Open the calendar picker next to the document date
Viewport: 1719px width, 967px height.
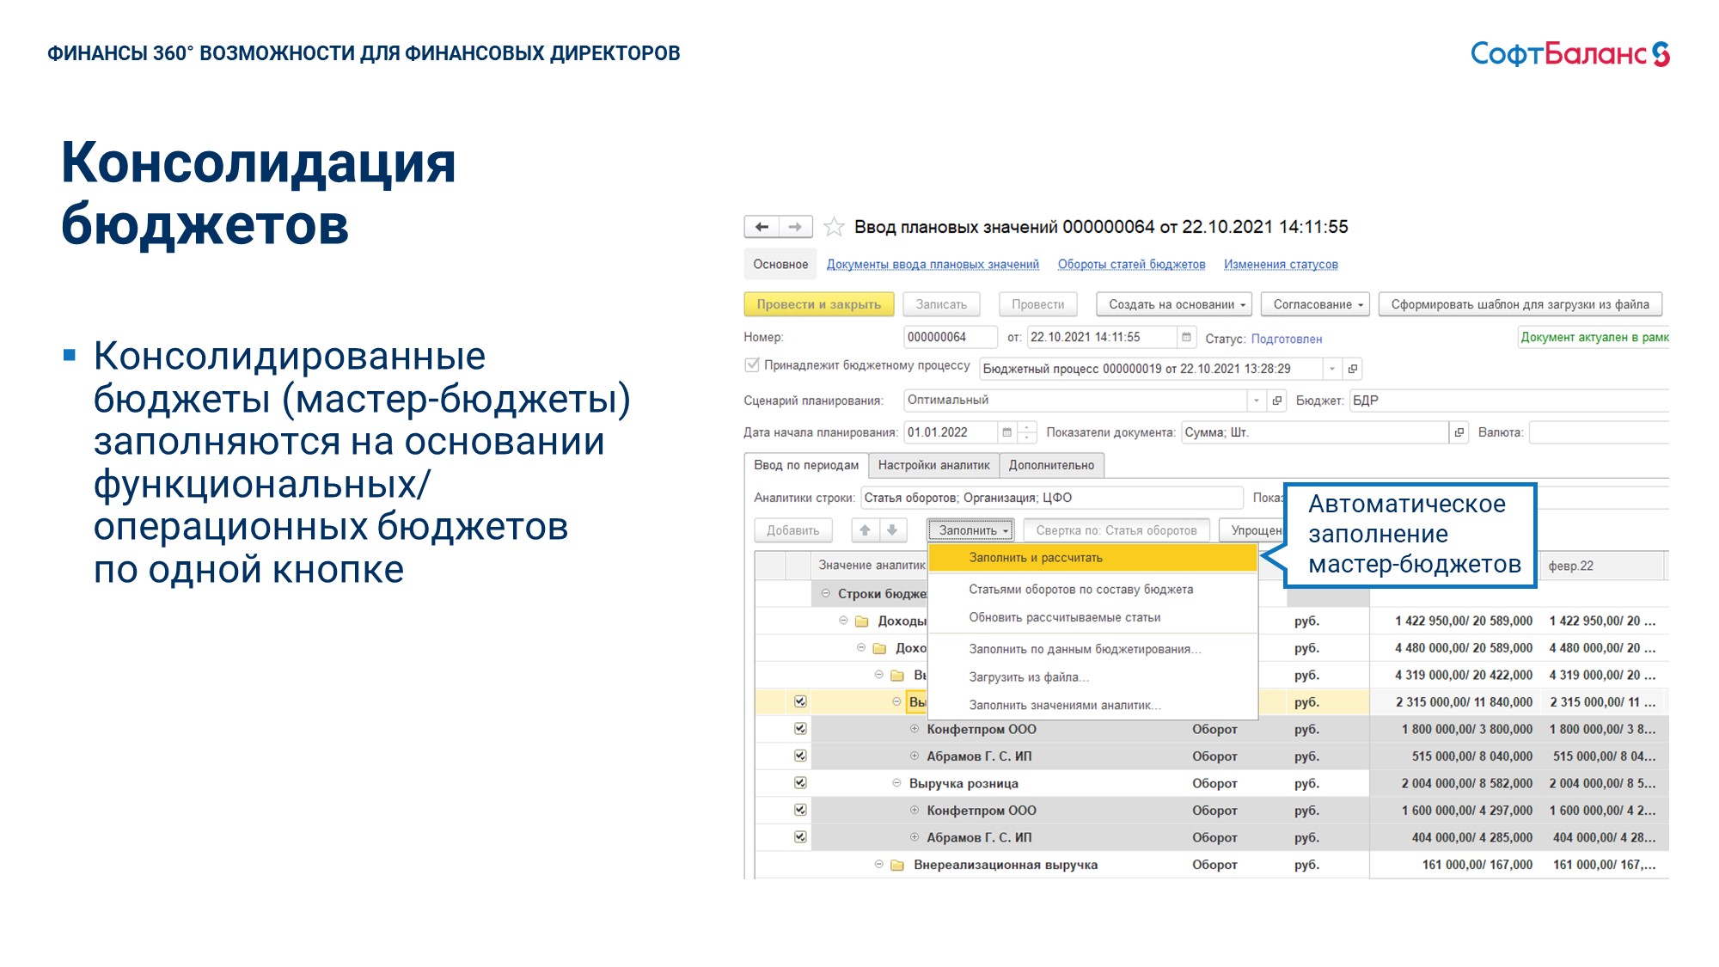point(1186,337)
